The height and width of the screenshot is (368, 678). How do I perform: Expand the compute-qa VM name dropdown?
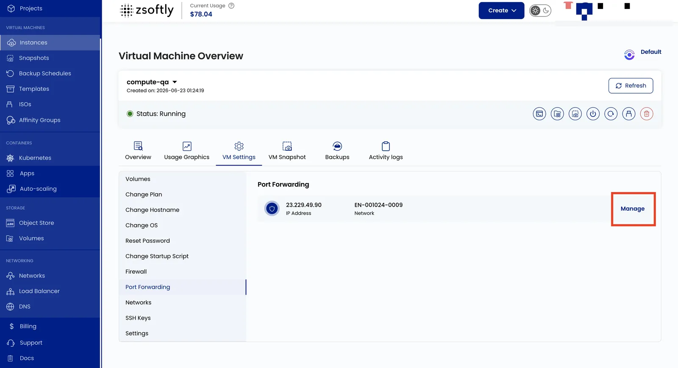(x=175, y=82)
